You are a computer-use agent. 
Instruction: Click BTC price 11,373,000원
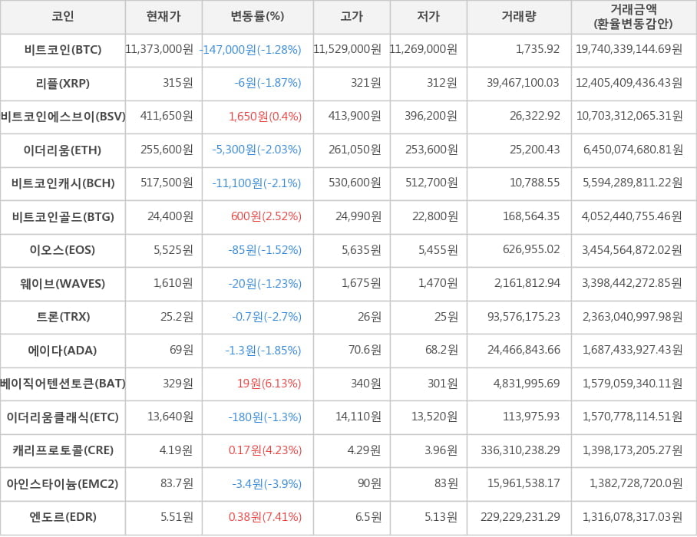coord(159,49)
